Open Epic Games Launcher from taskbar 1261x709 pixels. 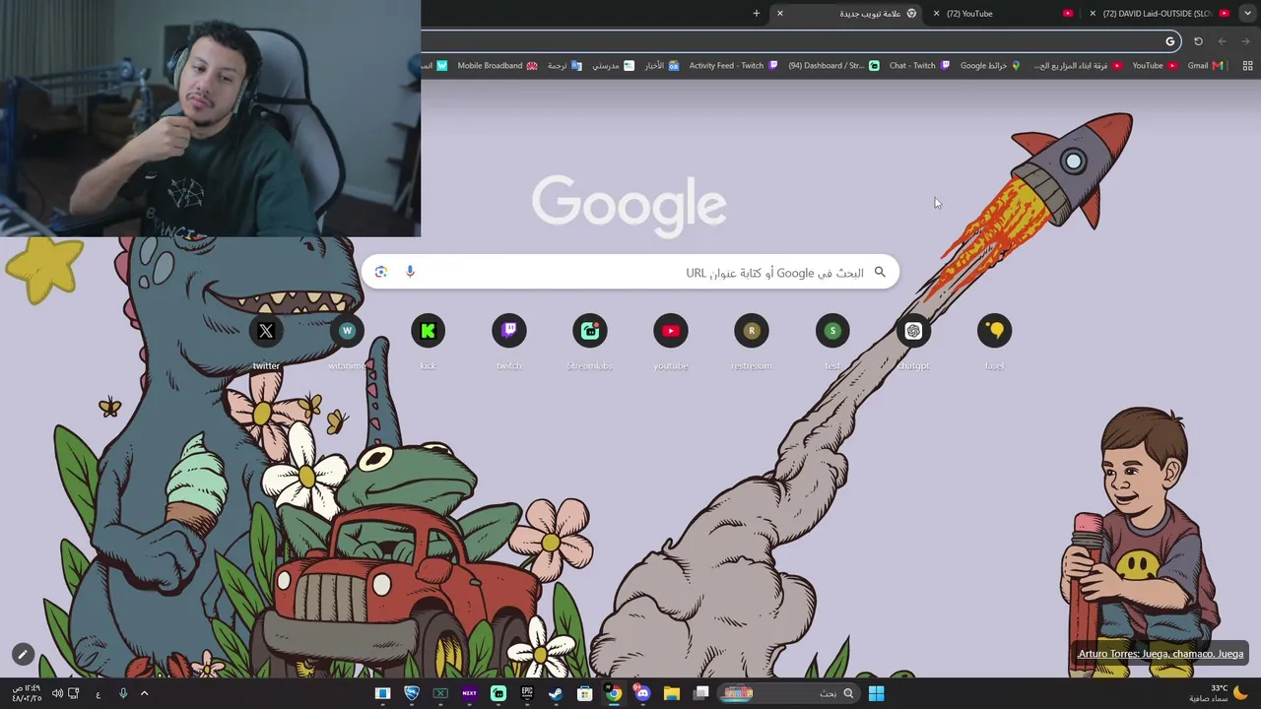(x=527, y=693)
